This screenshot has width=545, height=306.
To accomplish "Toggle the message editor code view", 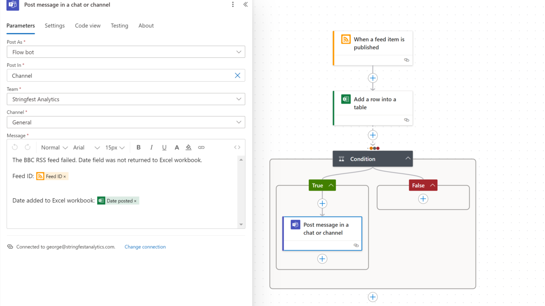I will coord(237,147).
